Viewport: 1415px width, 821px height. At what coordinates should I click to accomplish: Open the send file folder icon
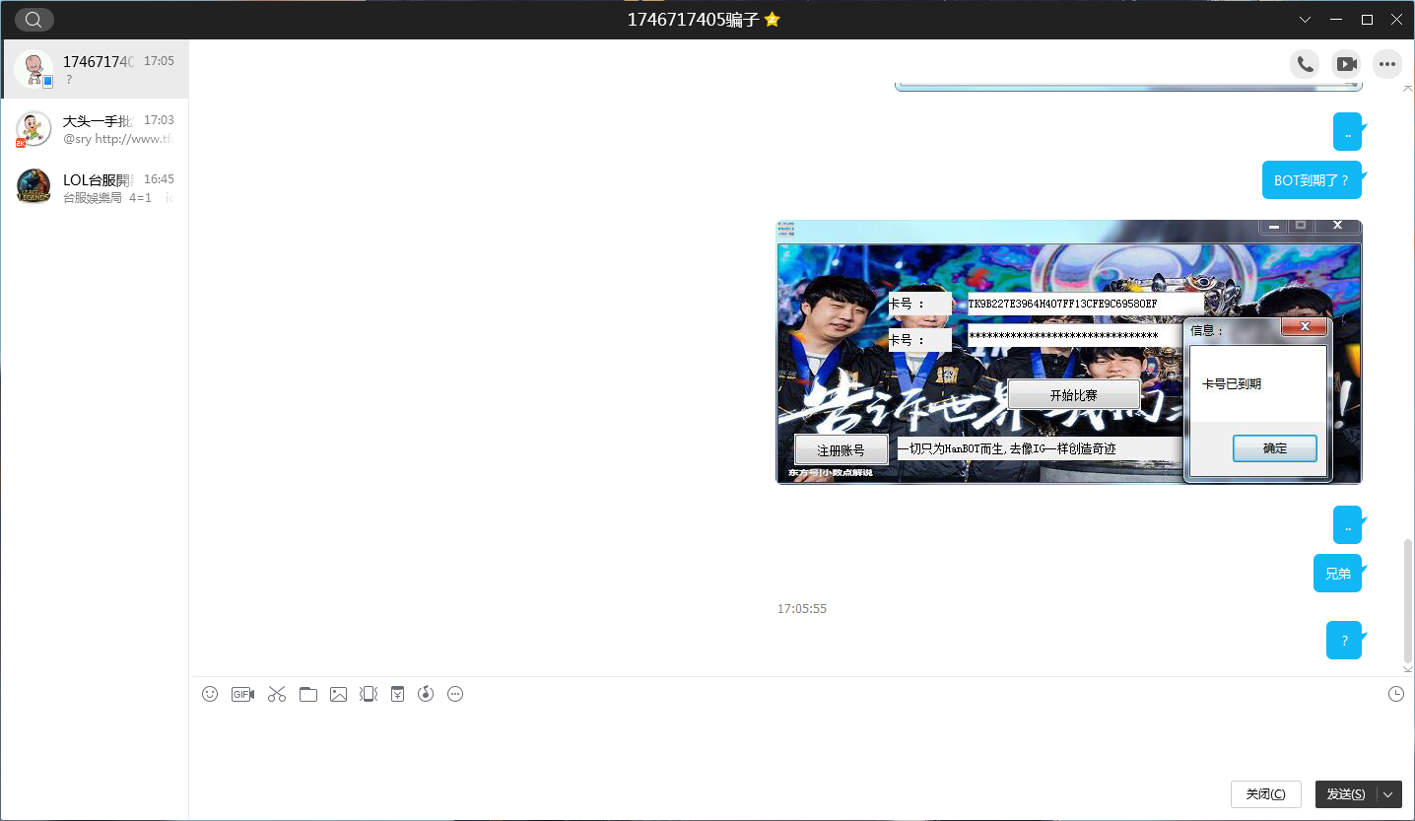tap(308, 694)
